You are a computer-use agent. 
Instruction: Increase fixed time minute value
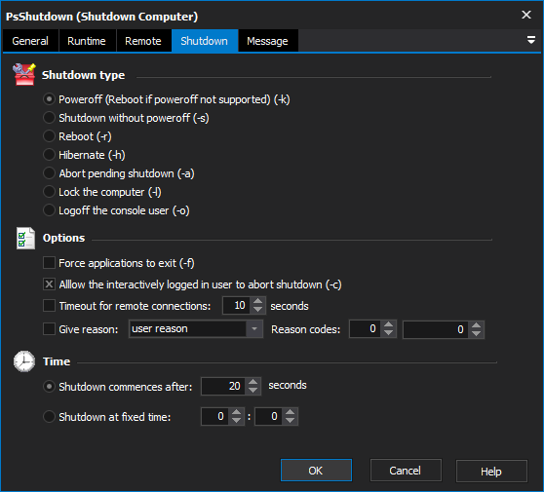(291, 412)
